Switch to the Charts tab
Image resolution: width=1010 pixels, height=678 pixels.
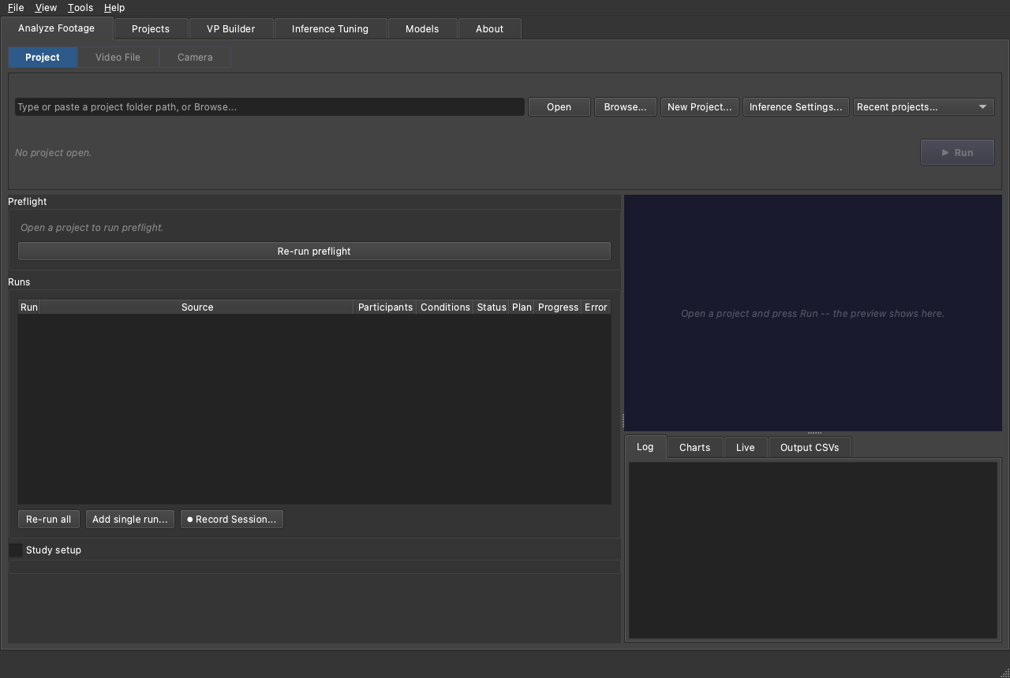[694, 447]
